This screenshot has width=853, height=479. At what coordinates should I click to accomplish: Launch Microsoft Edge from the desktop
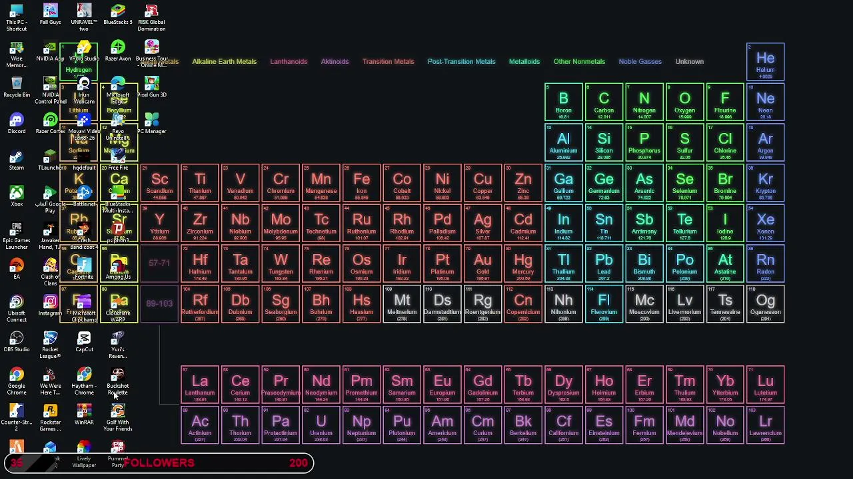click(118, 90)
